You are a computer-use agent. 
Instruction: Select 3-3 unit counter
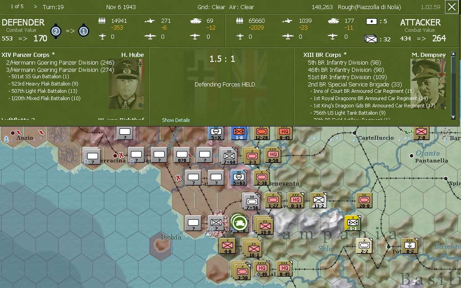pos(252,156)
